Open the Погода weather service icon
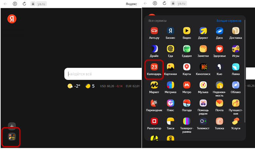The height and width of the screenshot is (149, 255). (x=187, y=103)
